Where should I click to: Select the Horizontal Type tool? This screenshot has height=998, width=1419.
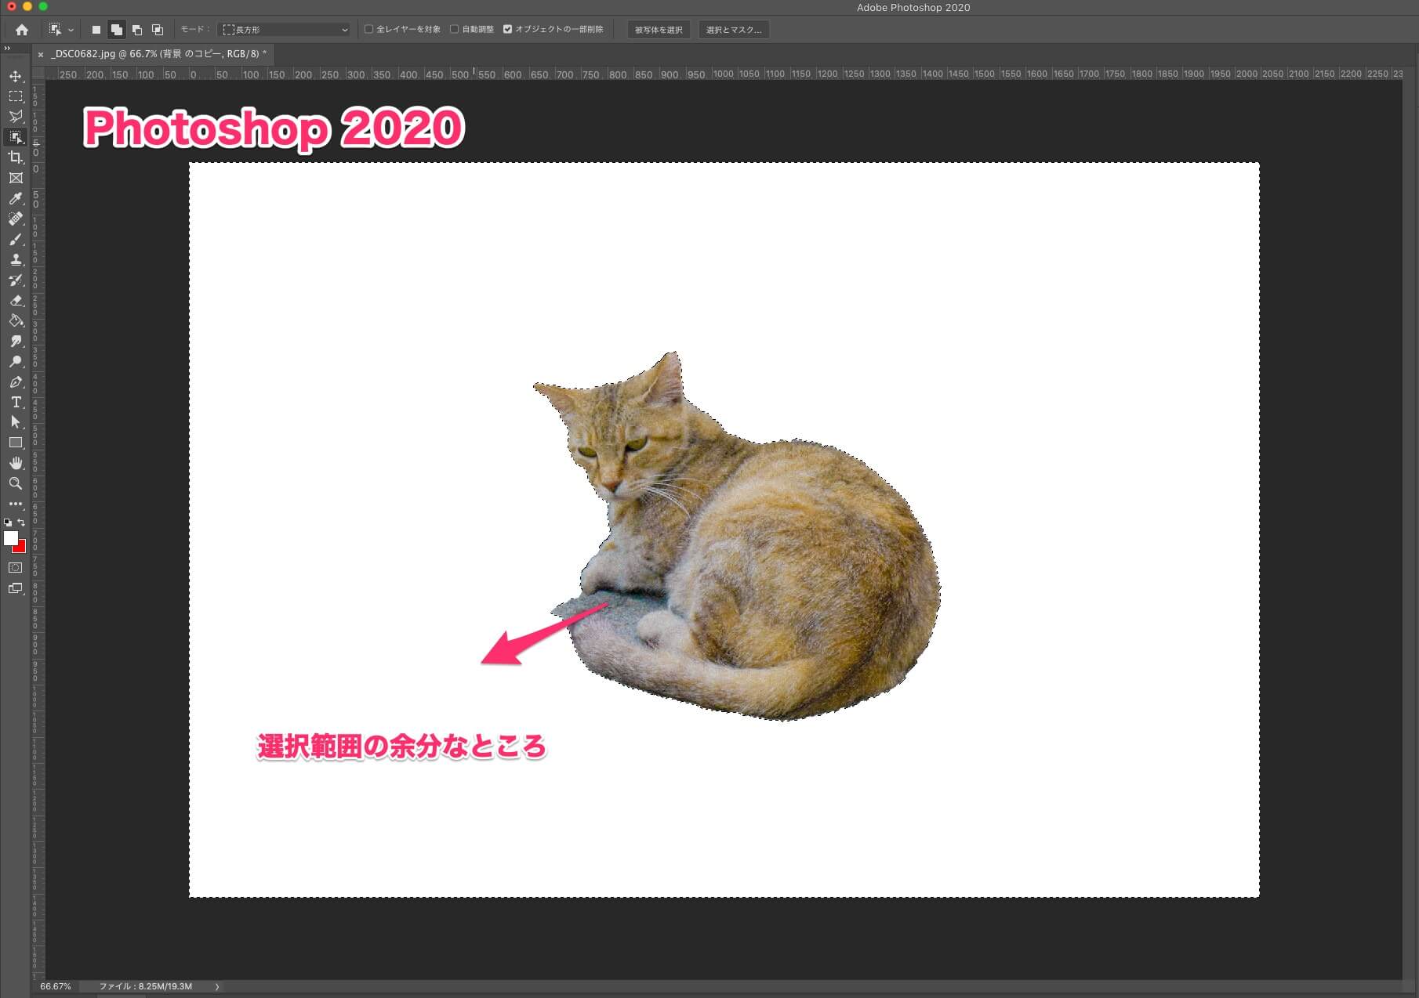[16, 402]
